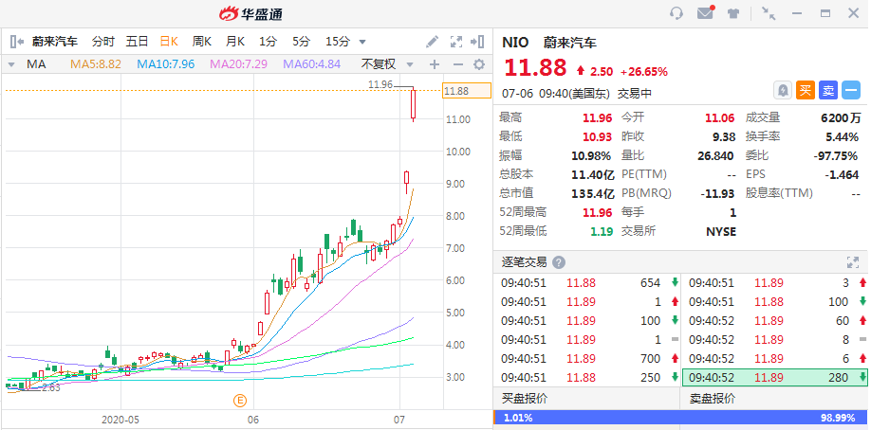Click the trade row with volume 700
This screenshot has height=430, width=871.
tap(586, 358)
